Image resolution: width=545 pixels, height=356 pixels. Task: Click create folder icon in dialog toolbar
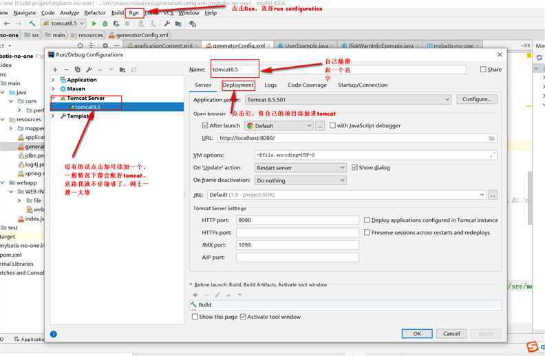tap(122, 70)
